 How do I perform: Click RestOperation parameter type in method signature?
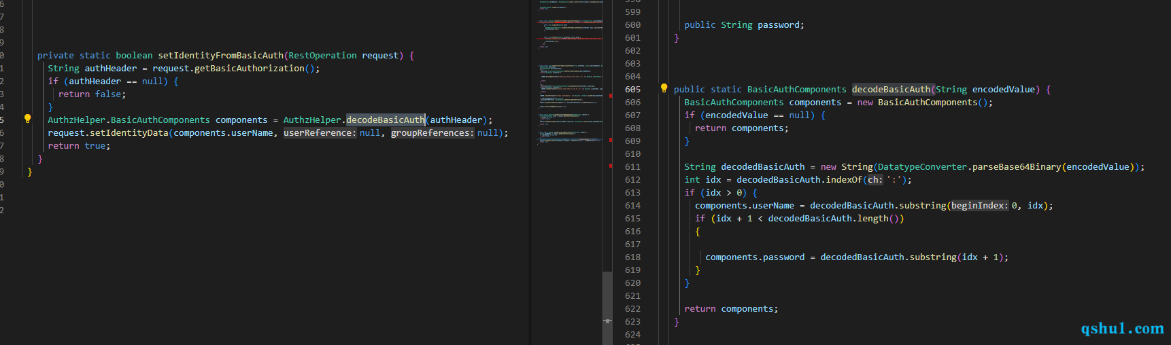(322, 56)
